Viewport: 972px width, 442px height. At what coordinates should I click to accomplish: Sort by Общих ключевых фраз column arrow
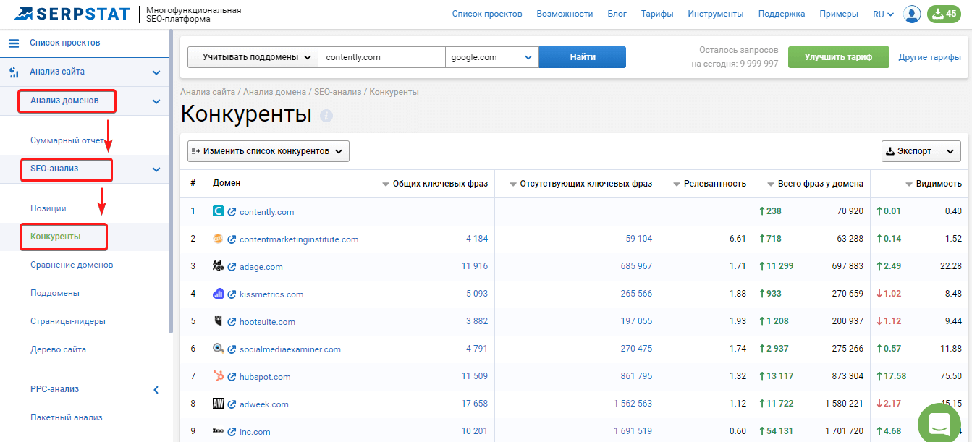[x=386, y=184]
